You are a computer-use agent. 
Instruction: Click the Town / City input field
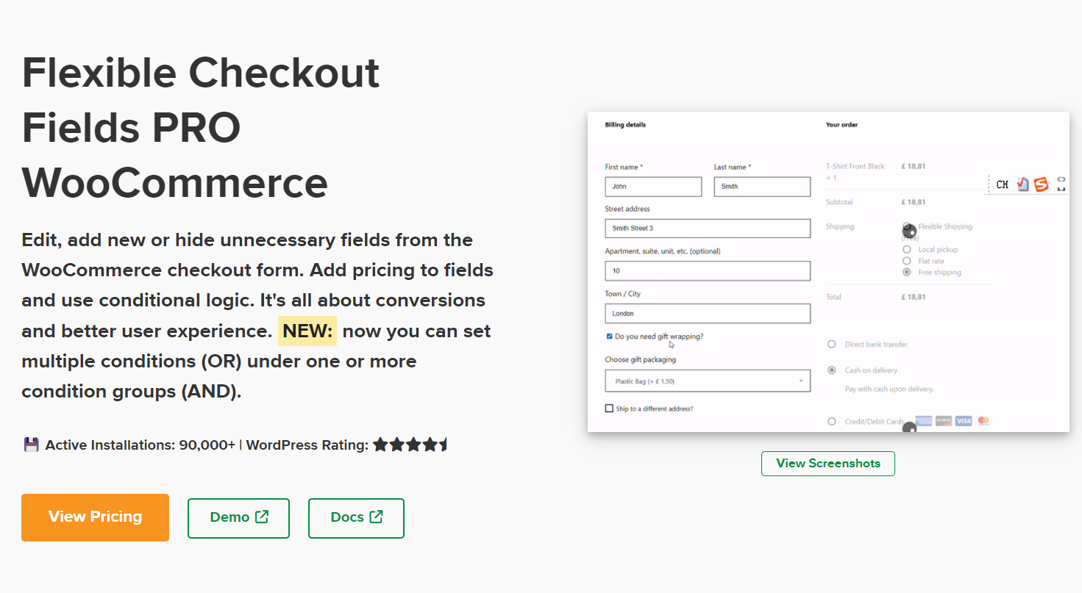click(708, 314)
